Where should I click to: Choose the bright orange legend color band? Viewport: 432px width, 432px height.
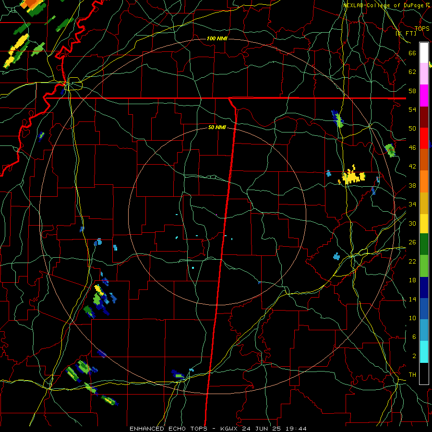click(424, 181)
